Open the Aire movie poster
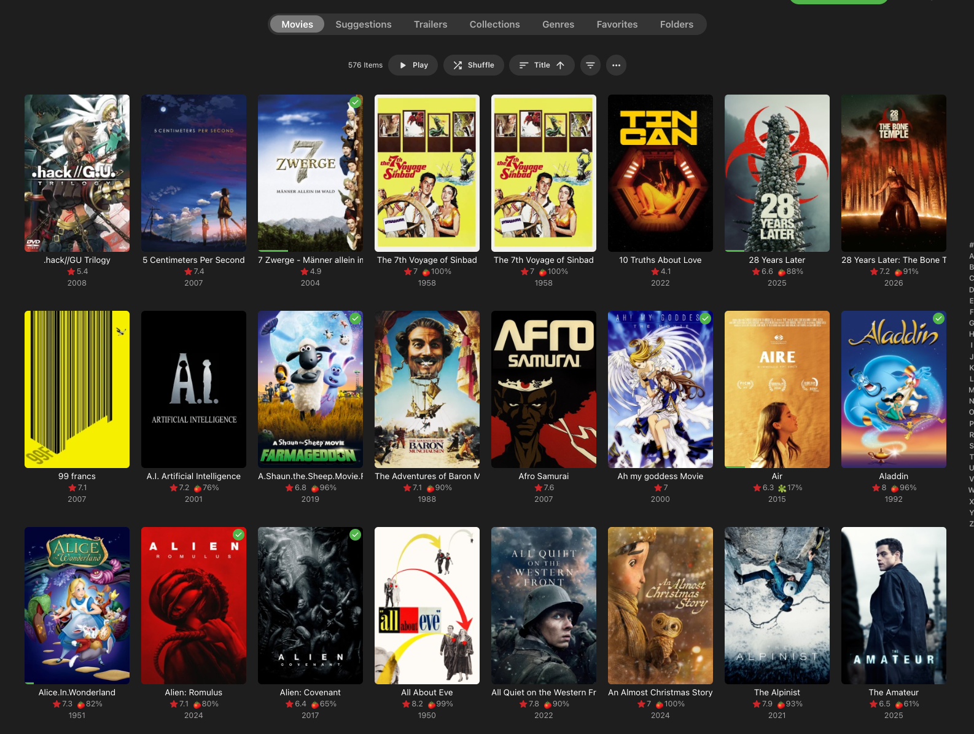974x734 pixels. tap(777, 389)
